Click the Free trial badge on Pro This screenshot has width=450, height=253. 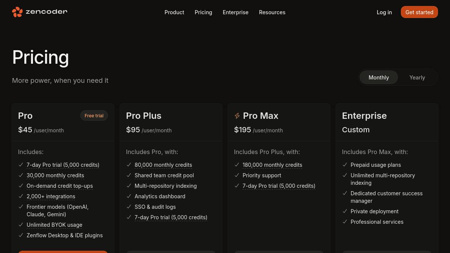[94, 115]
